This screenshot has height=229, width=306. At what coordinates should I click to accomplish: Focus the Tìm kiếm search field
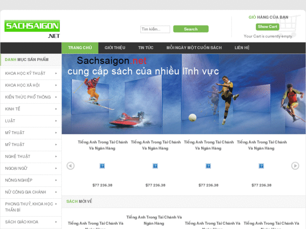(155, 29)
